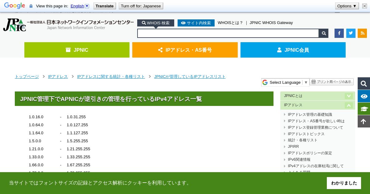This screenshot has height=194, width=370.
Task: Close the Google Translate bar
Action: 364,6
